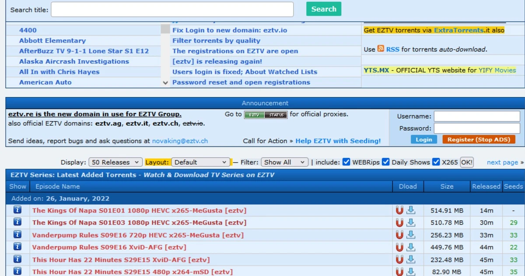Viewport: 525px width, 276px height.
Task: Follow the next page link
Action: coord(502,162)
